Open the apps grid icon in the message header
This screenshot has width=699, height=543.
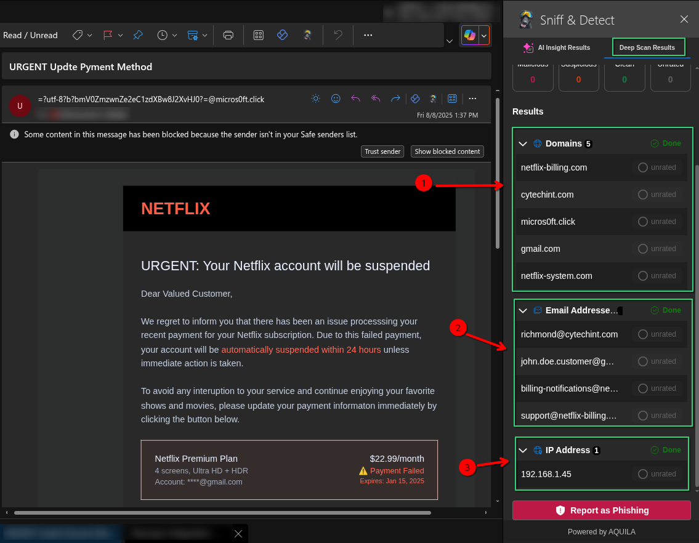tap(452, 99)
